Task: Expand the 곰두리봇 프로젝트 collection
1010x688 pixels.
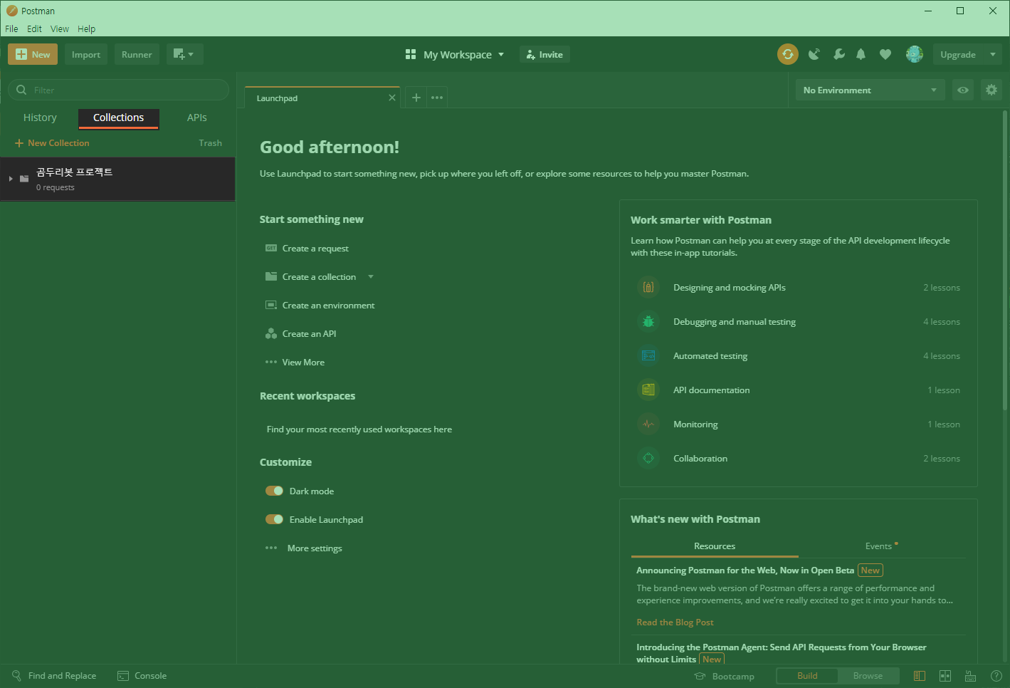Action: coord(11,179)
